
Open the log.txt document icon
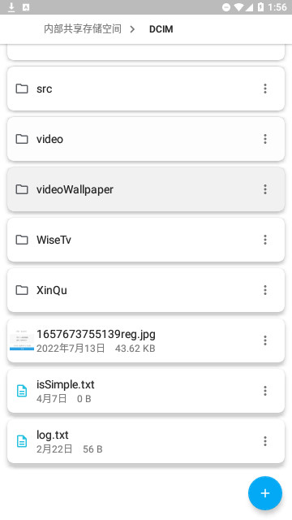(x=22, y=441)
